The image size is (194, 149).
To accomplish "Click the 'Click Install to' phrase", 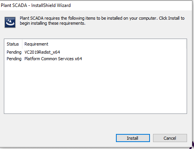I will point(172,18).
